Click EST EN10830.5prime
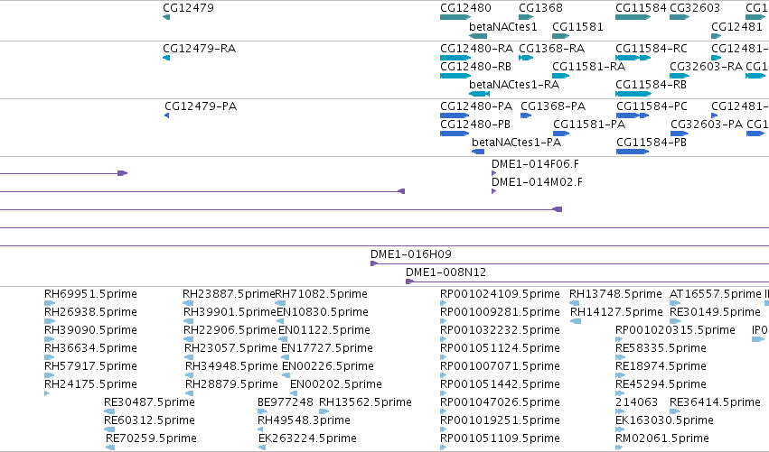This screenshot has width=769, height=452. (282, 321)
